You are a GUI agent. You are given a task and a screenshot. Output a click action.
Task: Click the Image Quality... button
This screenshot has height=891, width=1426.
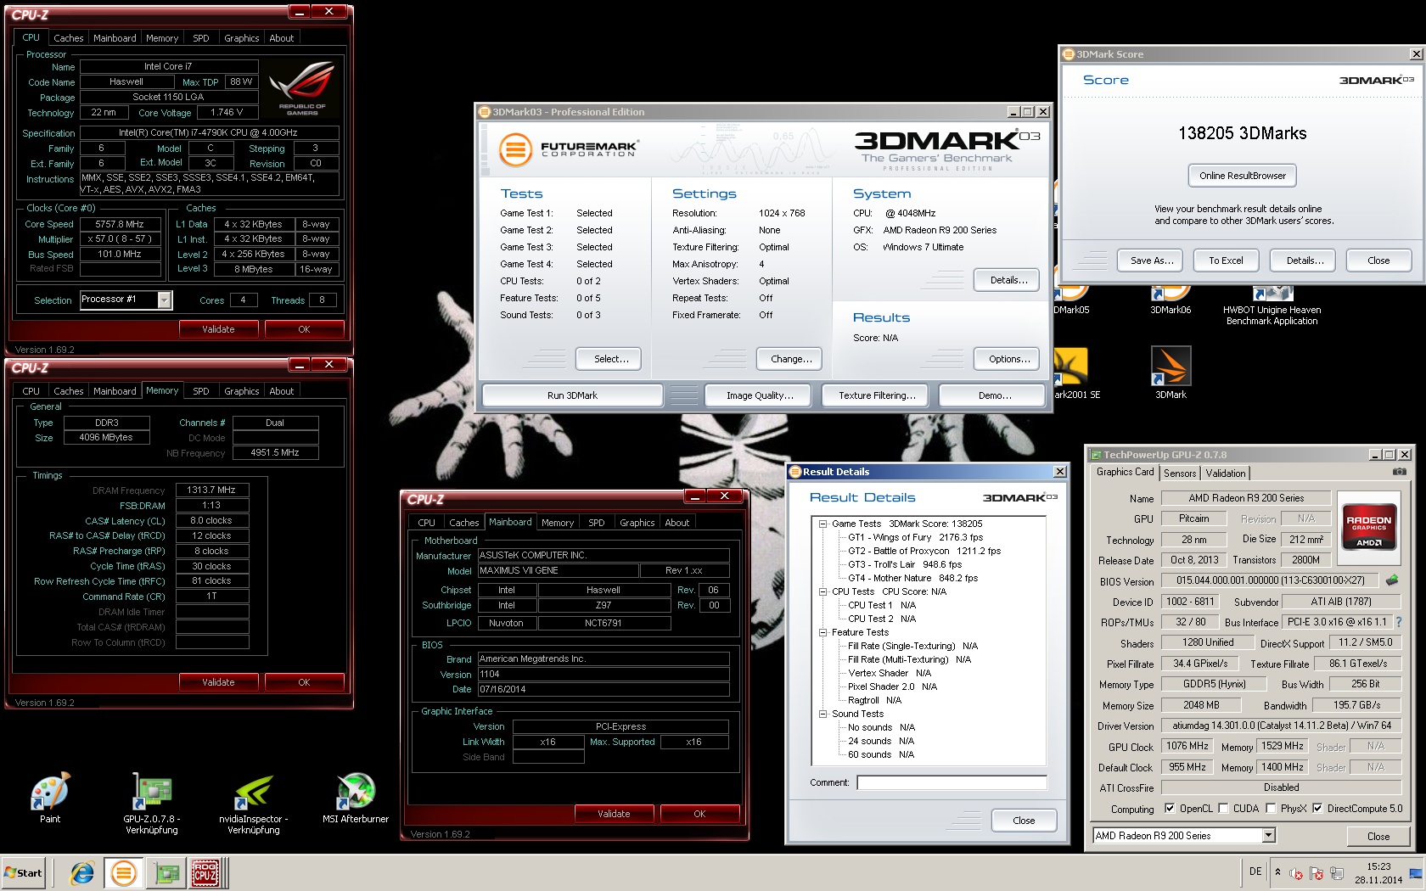(x=760, y=395)
